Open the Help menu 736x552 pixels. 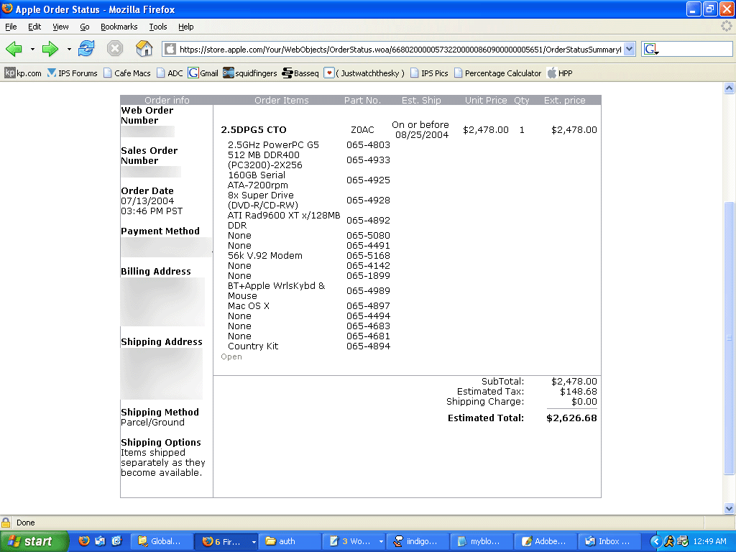point(186,27)
